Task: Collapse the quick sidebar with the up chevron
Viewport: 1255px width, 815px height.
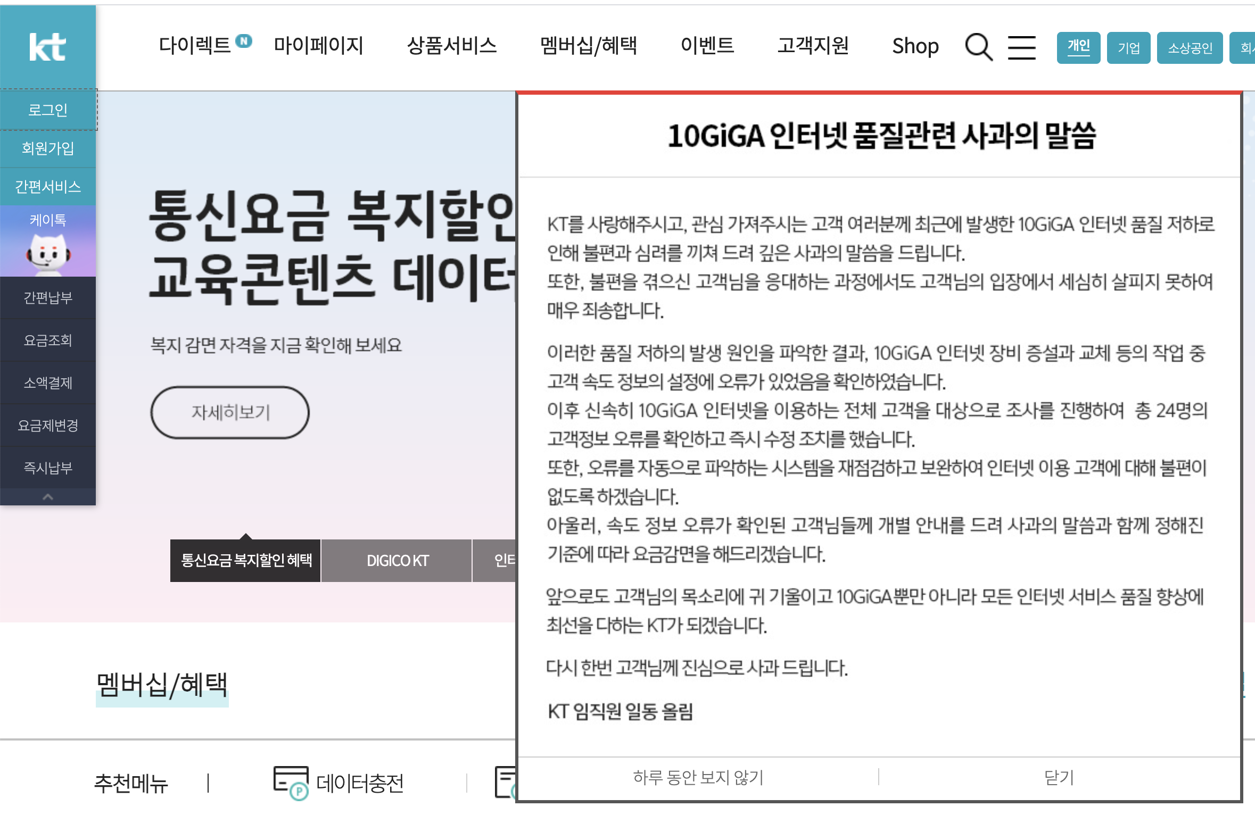Action: 48,497
